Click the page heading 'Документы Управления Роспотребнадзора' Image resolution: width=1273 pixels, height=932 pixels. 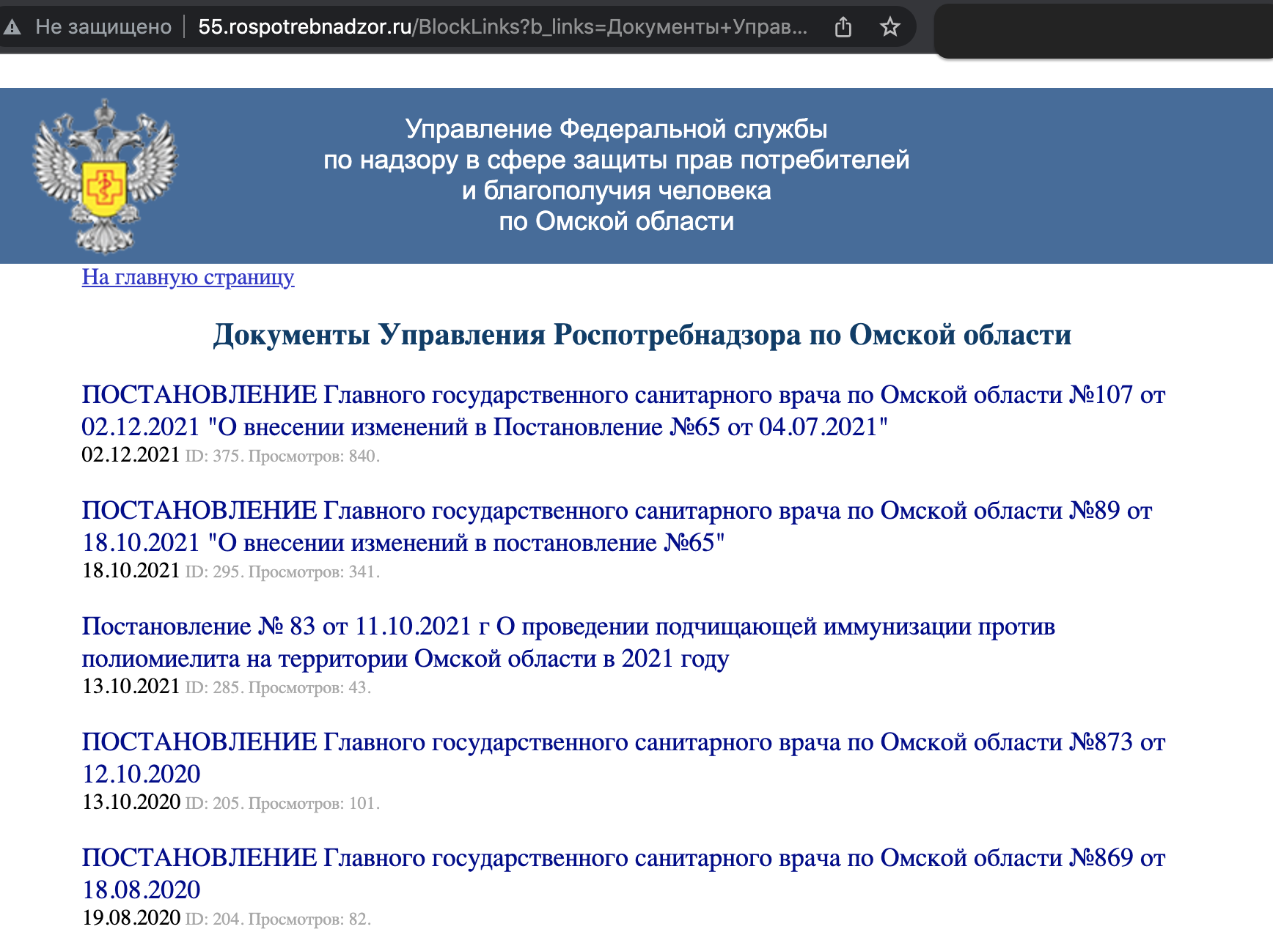coord(642,334)
